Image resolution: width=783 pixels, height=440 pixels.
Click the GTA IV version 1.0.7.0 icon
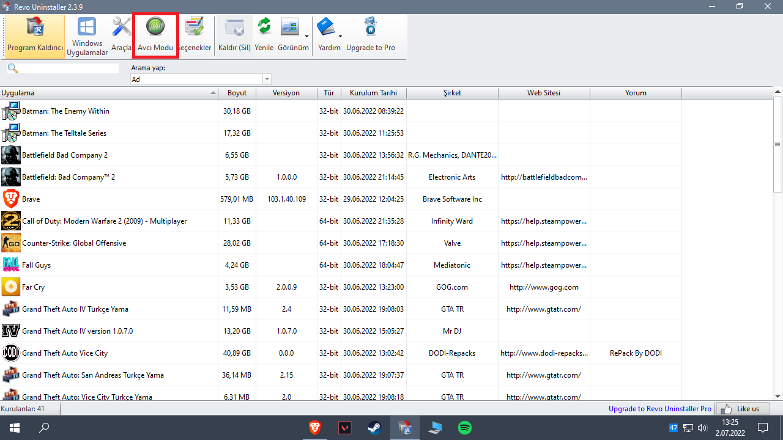coord(11,331)
